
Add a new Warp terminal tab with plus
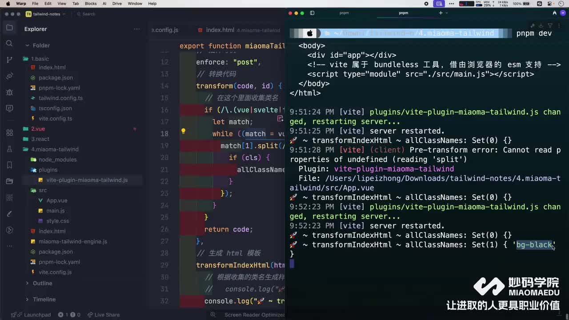[441, 13]
